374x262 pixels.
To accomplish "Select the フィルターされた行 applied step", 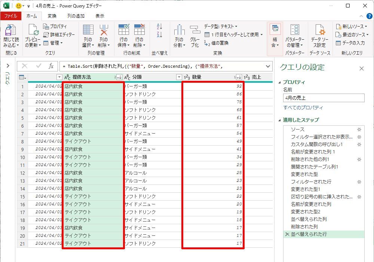I will click(311, 182).
